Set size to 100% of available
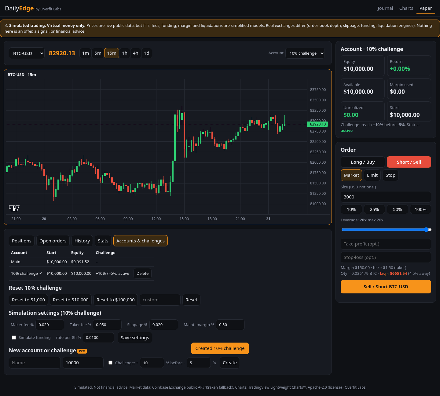440x396 pixels. [420, 209]
